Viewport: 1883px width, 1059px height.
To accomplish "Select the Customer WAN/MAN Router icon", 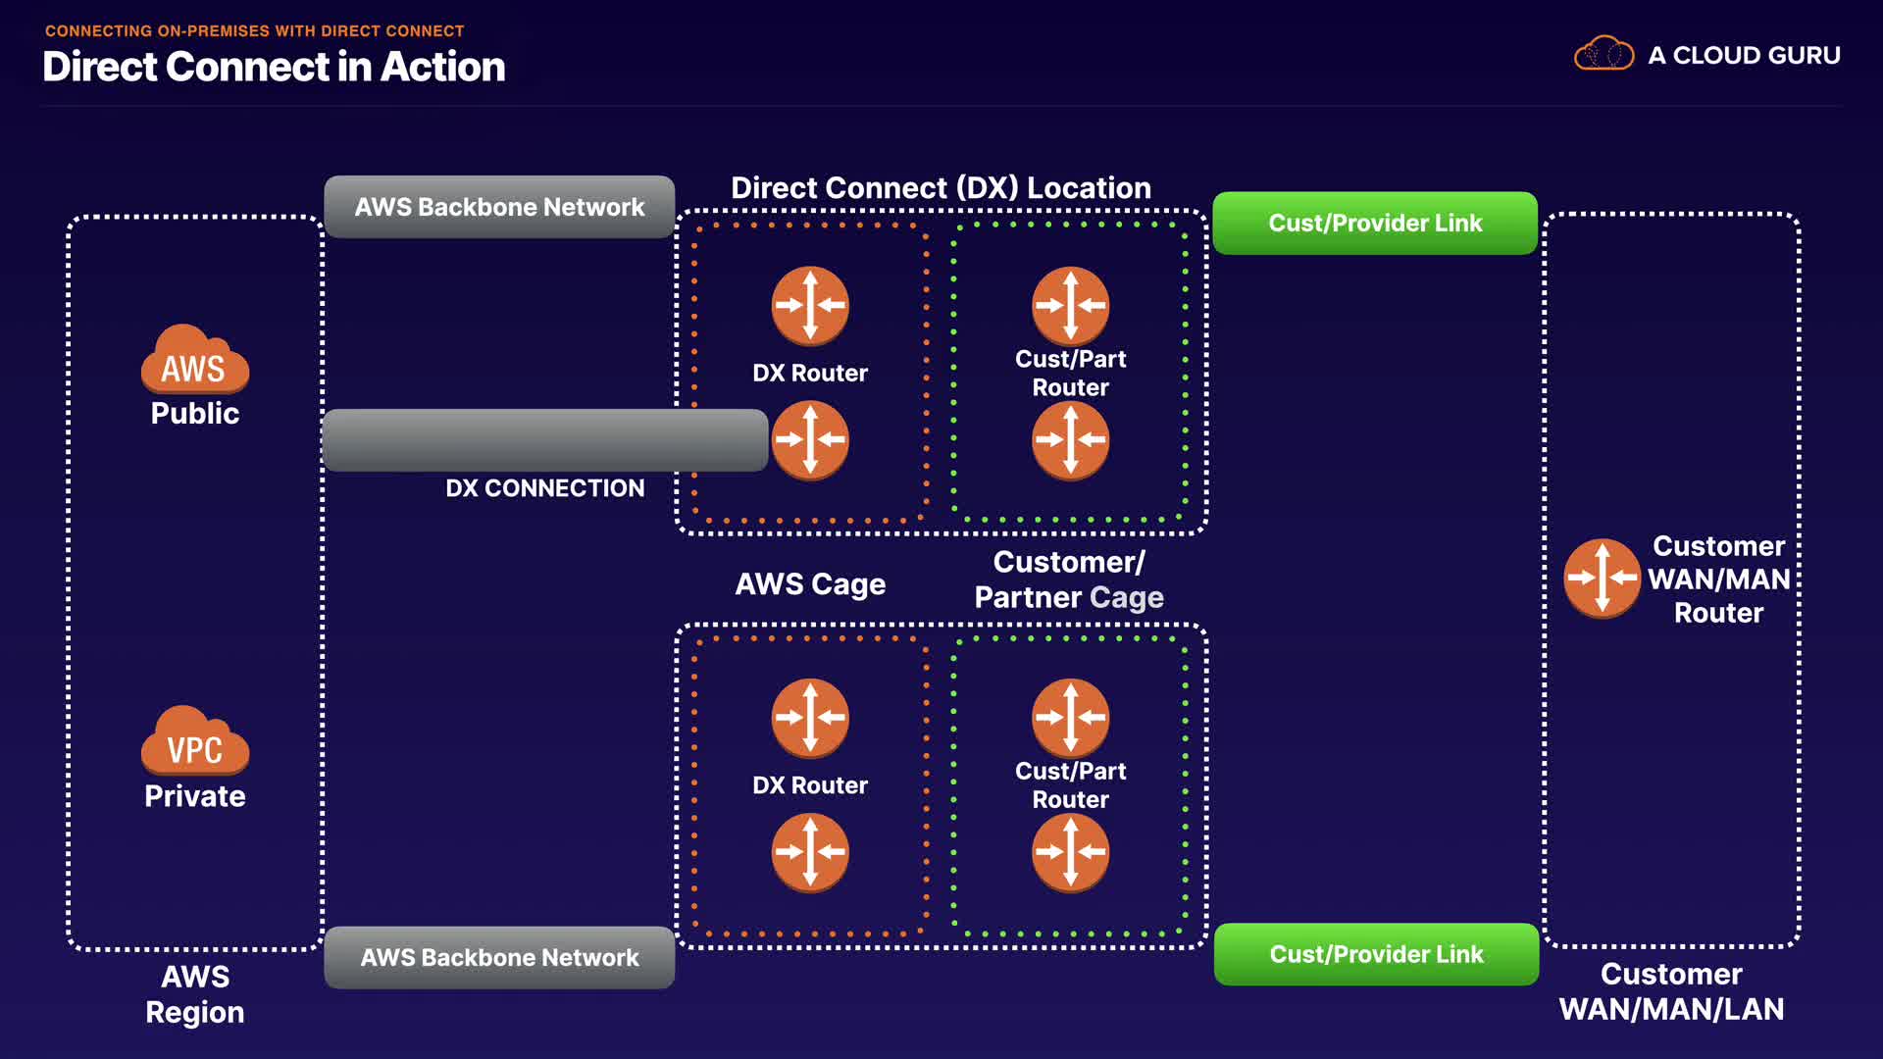I will coord(1602,578).
